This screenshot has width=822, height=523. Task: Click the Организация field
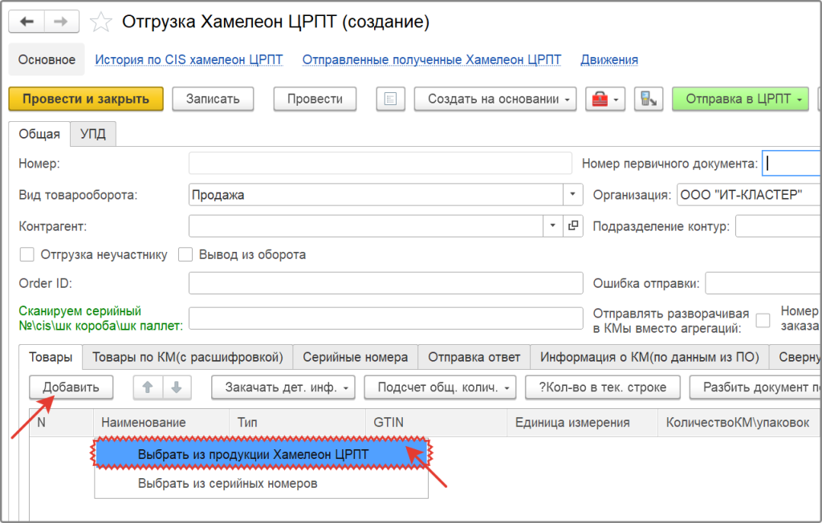tap(749, 194)
